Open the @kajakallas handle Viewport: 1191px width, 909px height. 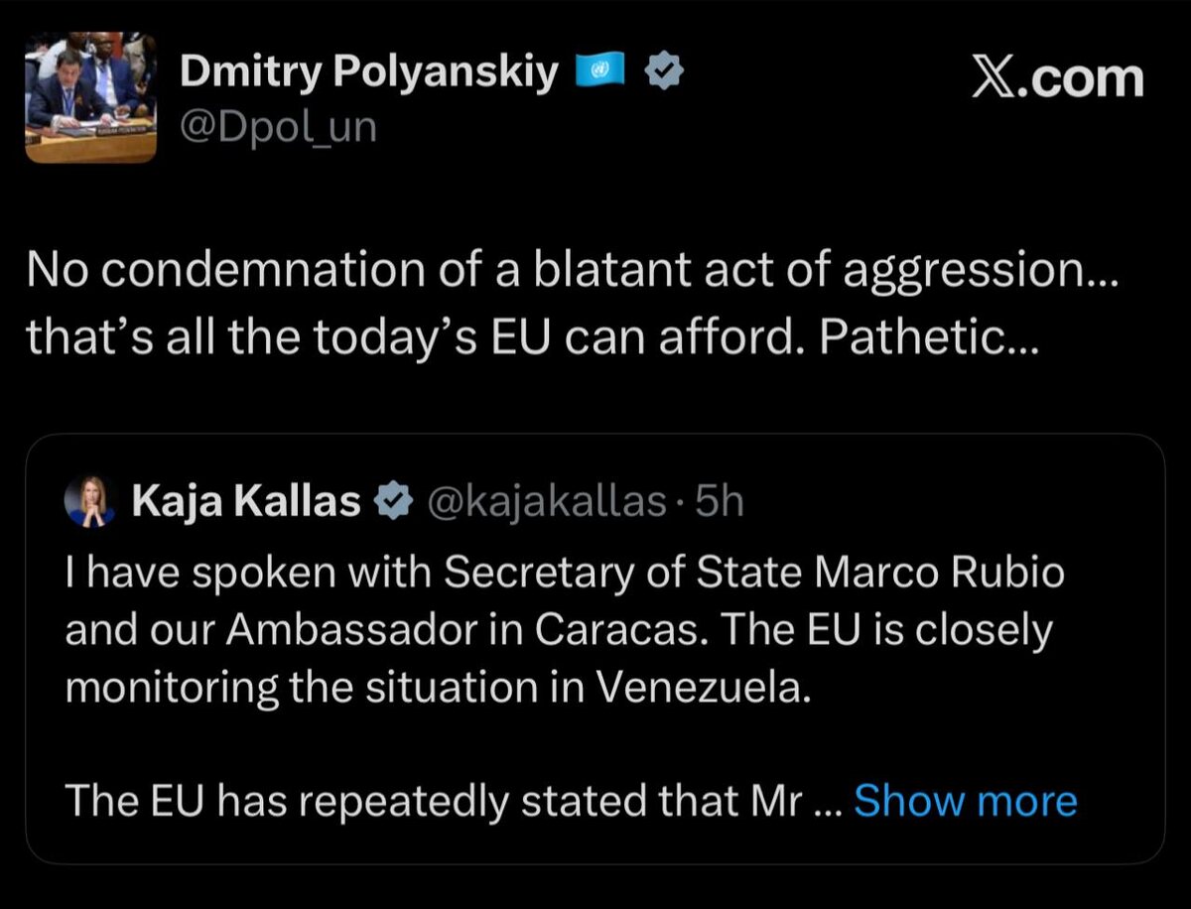(545, 503)
